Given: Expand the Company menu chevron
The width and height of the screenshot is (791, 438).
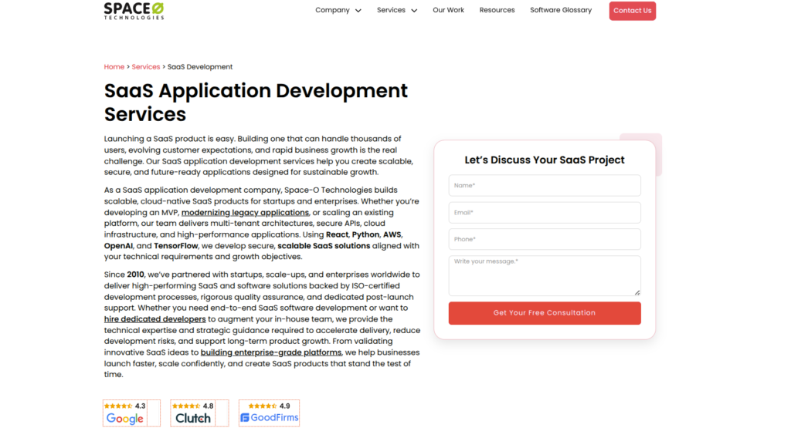Looking at the screenshot, I should pyautogui.click(x=358, y=11).
